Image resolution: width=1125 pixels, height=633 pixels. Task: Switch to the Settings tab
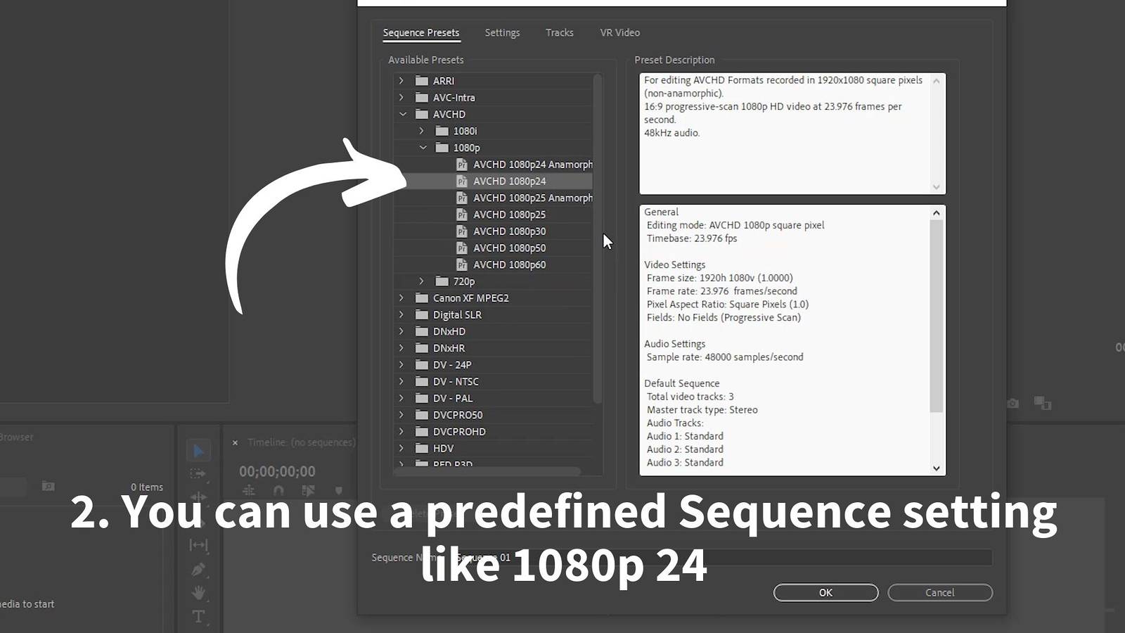click(x=502, y=33)
